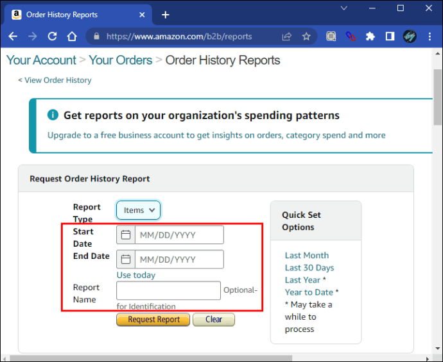This screenshot has width=443, height=362.
Task: Open the Extensions puzzle piece menu
Action: tap(370, 37)
